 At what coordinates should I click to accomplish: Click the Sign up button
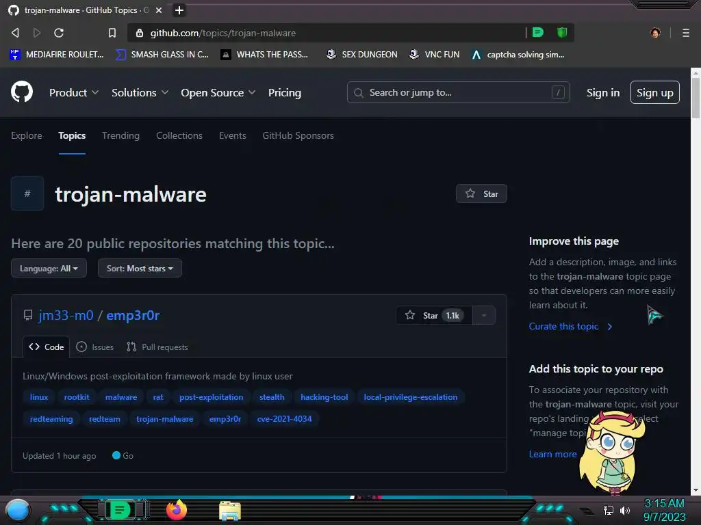tap(654, 92)
